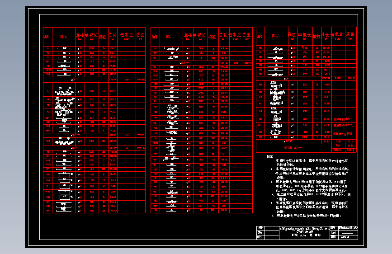
Task: Select the 附注 notes heading
Action: 270,156
